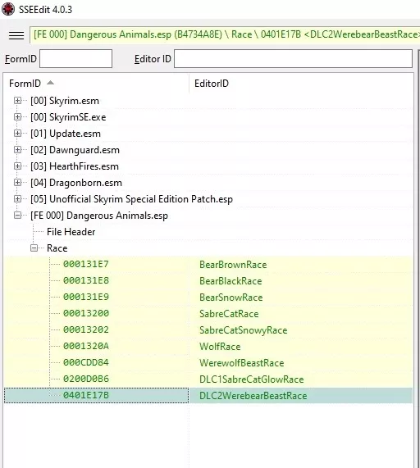Expand the Skyrim.esm tree node

[x=17, y=101]
